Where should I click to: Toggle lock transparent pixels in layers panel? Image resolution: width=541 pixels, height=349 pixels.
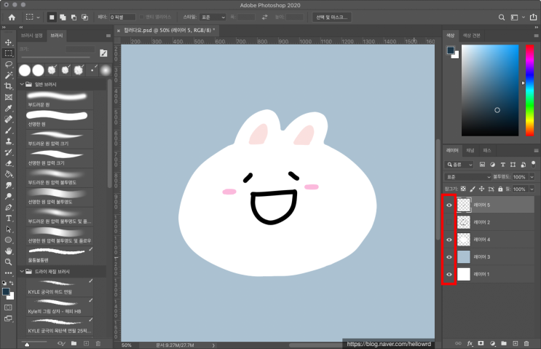463,189
